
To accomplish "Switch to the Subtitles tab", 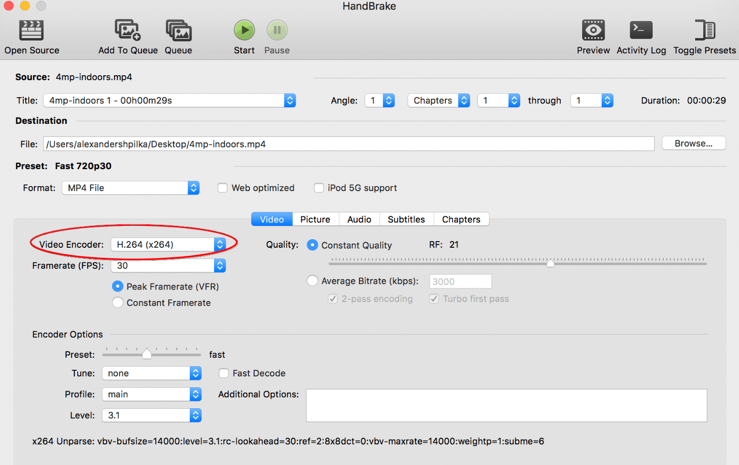I will [x=406, y=219].
